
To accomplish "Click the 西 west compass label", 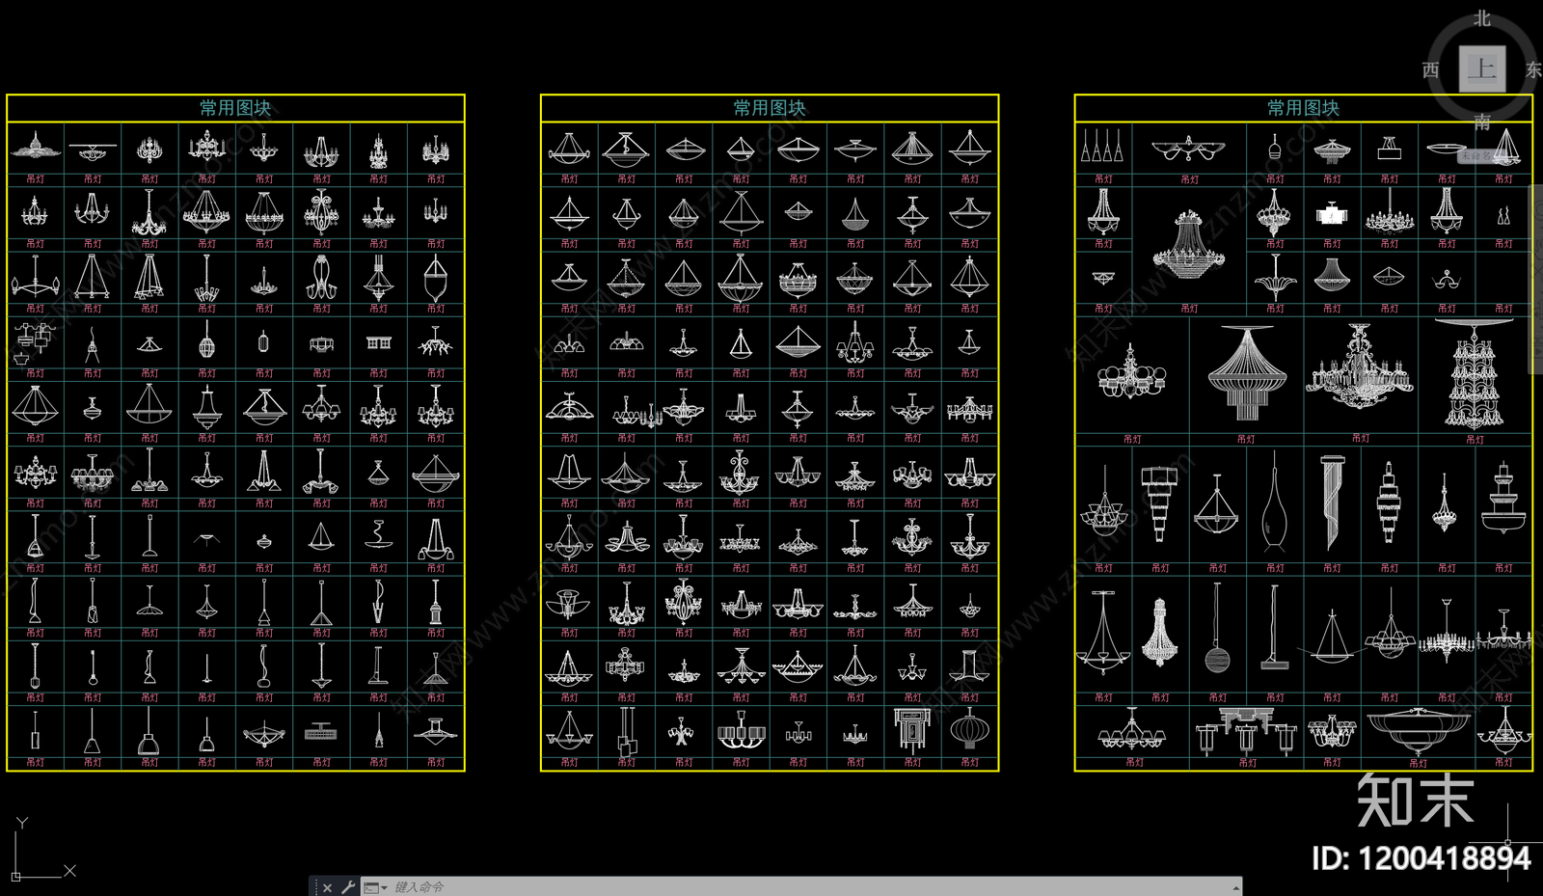I will (x=1430, y=69).
